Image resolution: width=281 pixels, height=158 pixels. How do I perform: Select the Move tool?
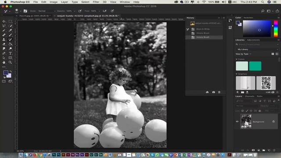4,22
